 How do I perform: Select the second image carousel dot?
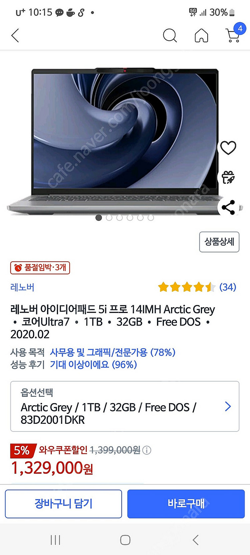pos(109,218)
